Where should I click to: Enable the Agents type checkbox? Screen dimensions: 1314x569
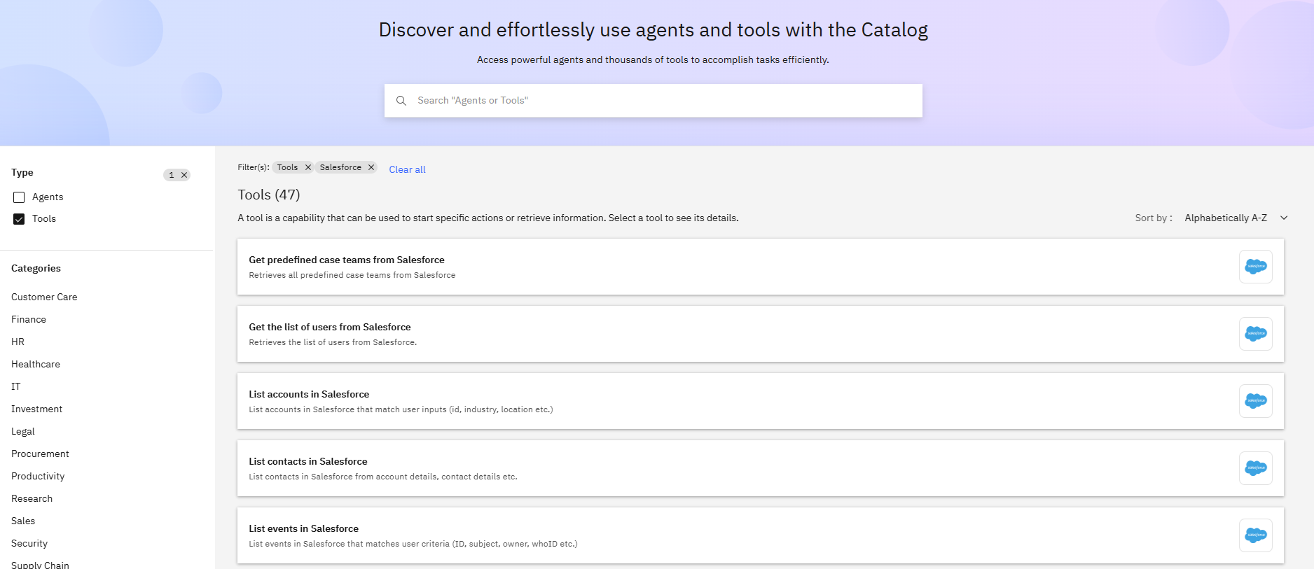19,197
